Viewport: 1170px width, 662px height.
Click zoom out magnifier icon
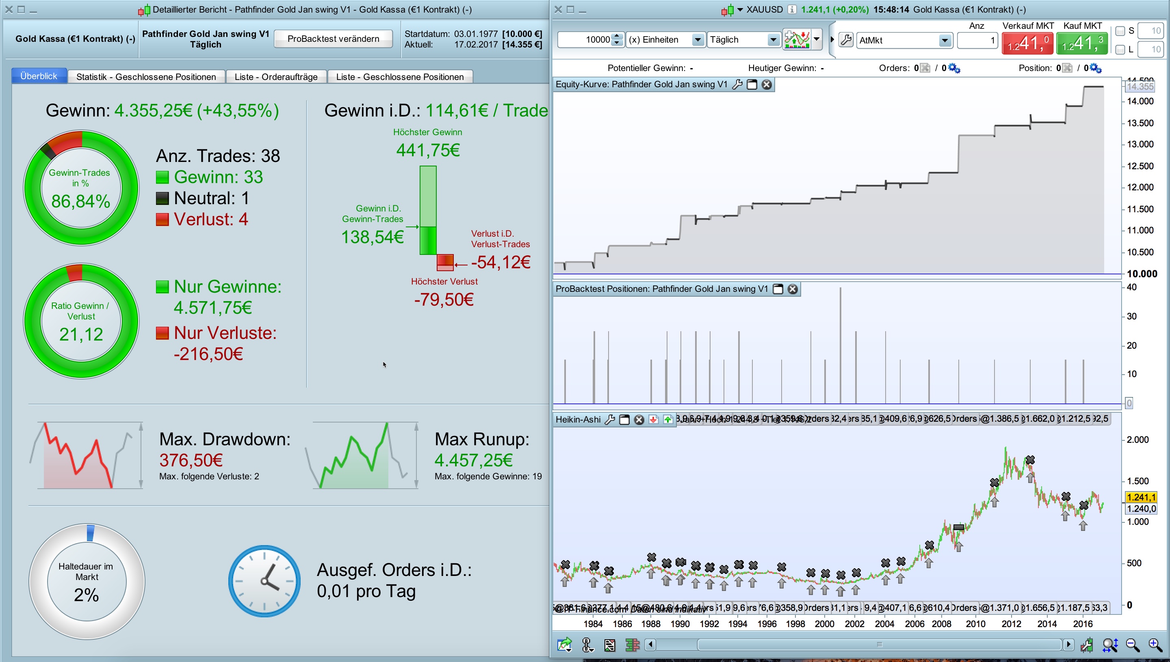pos(1132,645)
